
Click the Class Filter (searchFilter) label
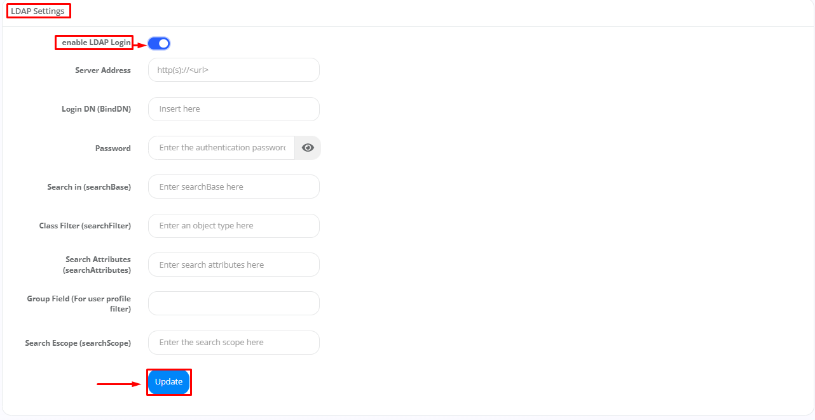point(85,226)
